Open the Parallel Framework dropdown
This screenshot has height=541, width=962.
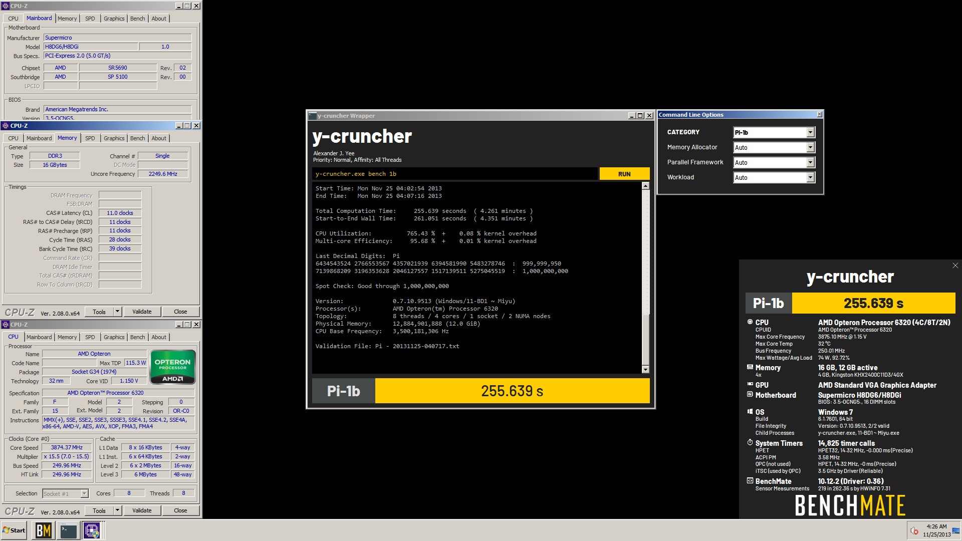click(x=774, y=162)
